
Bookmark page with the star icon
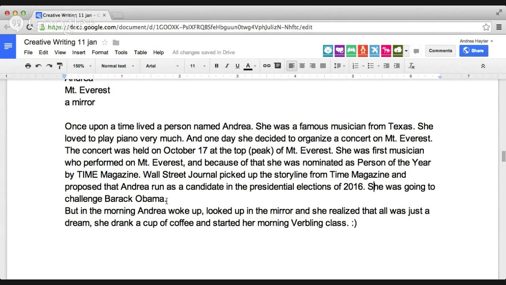[x=486, y=27]
